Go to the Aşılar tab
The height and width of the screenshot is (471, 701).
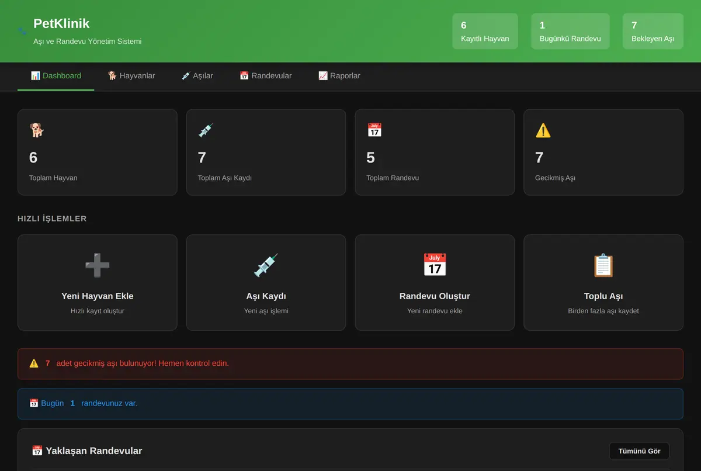pyautogui.click(x=197, y=76)
